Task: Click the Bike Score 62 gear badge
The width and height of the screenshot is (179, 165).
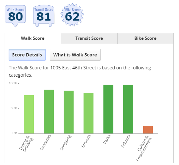Action: (x=72, y=15)
